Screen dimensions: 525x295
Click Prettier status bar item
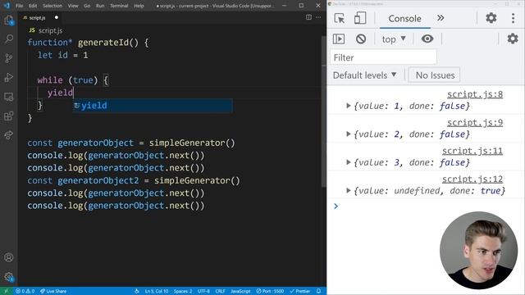click(x=299, y=291)
